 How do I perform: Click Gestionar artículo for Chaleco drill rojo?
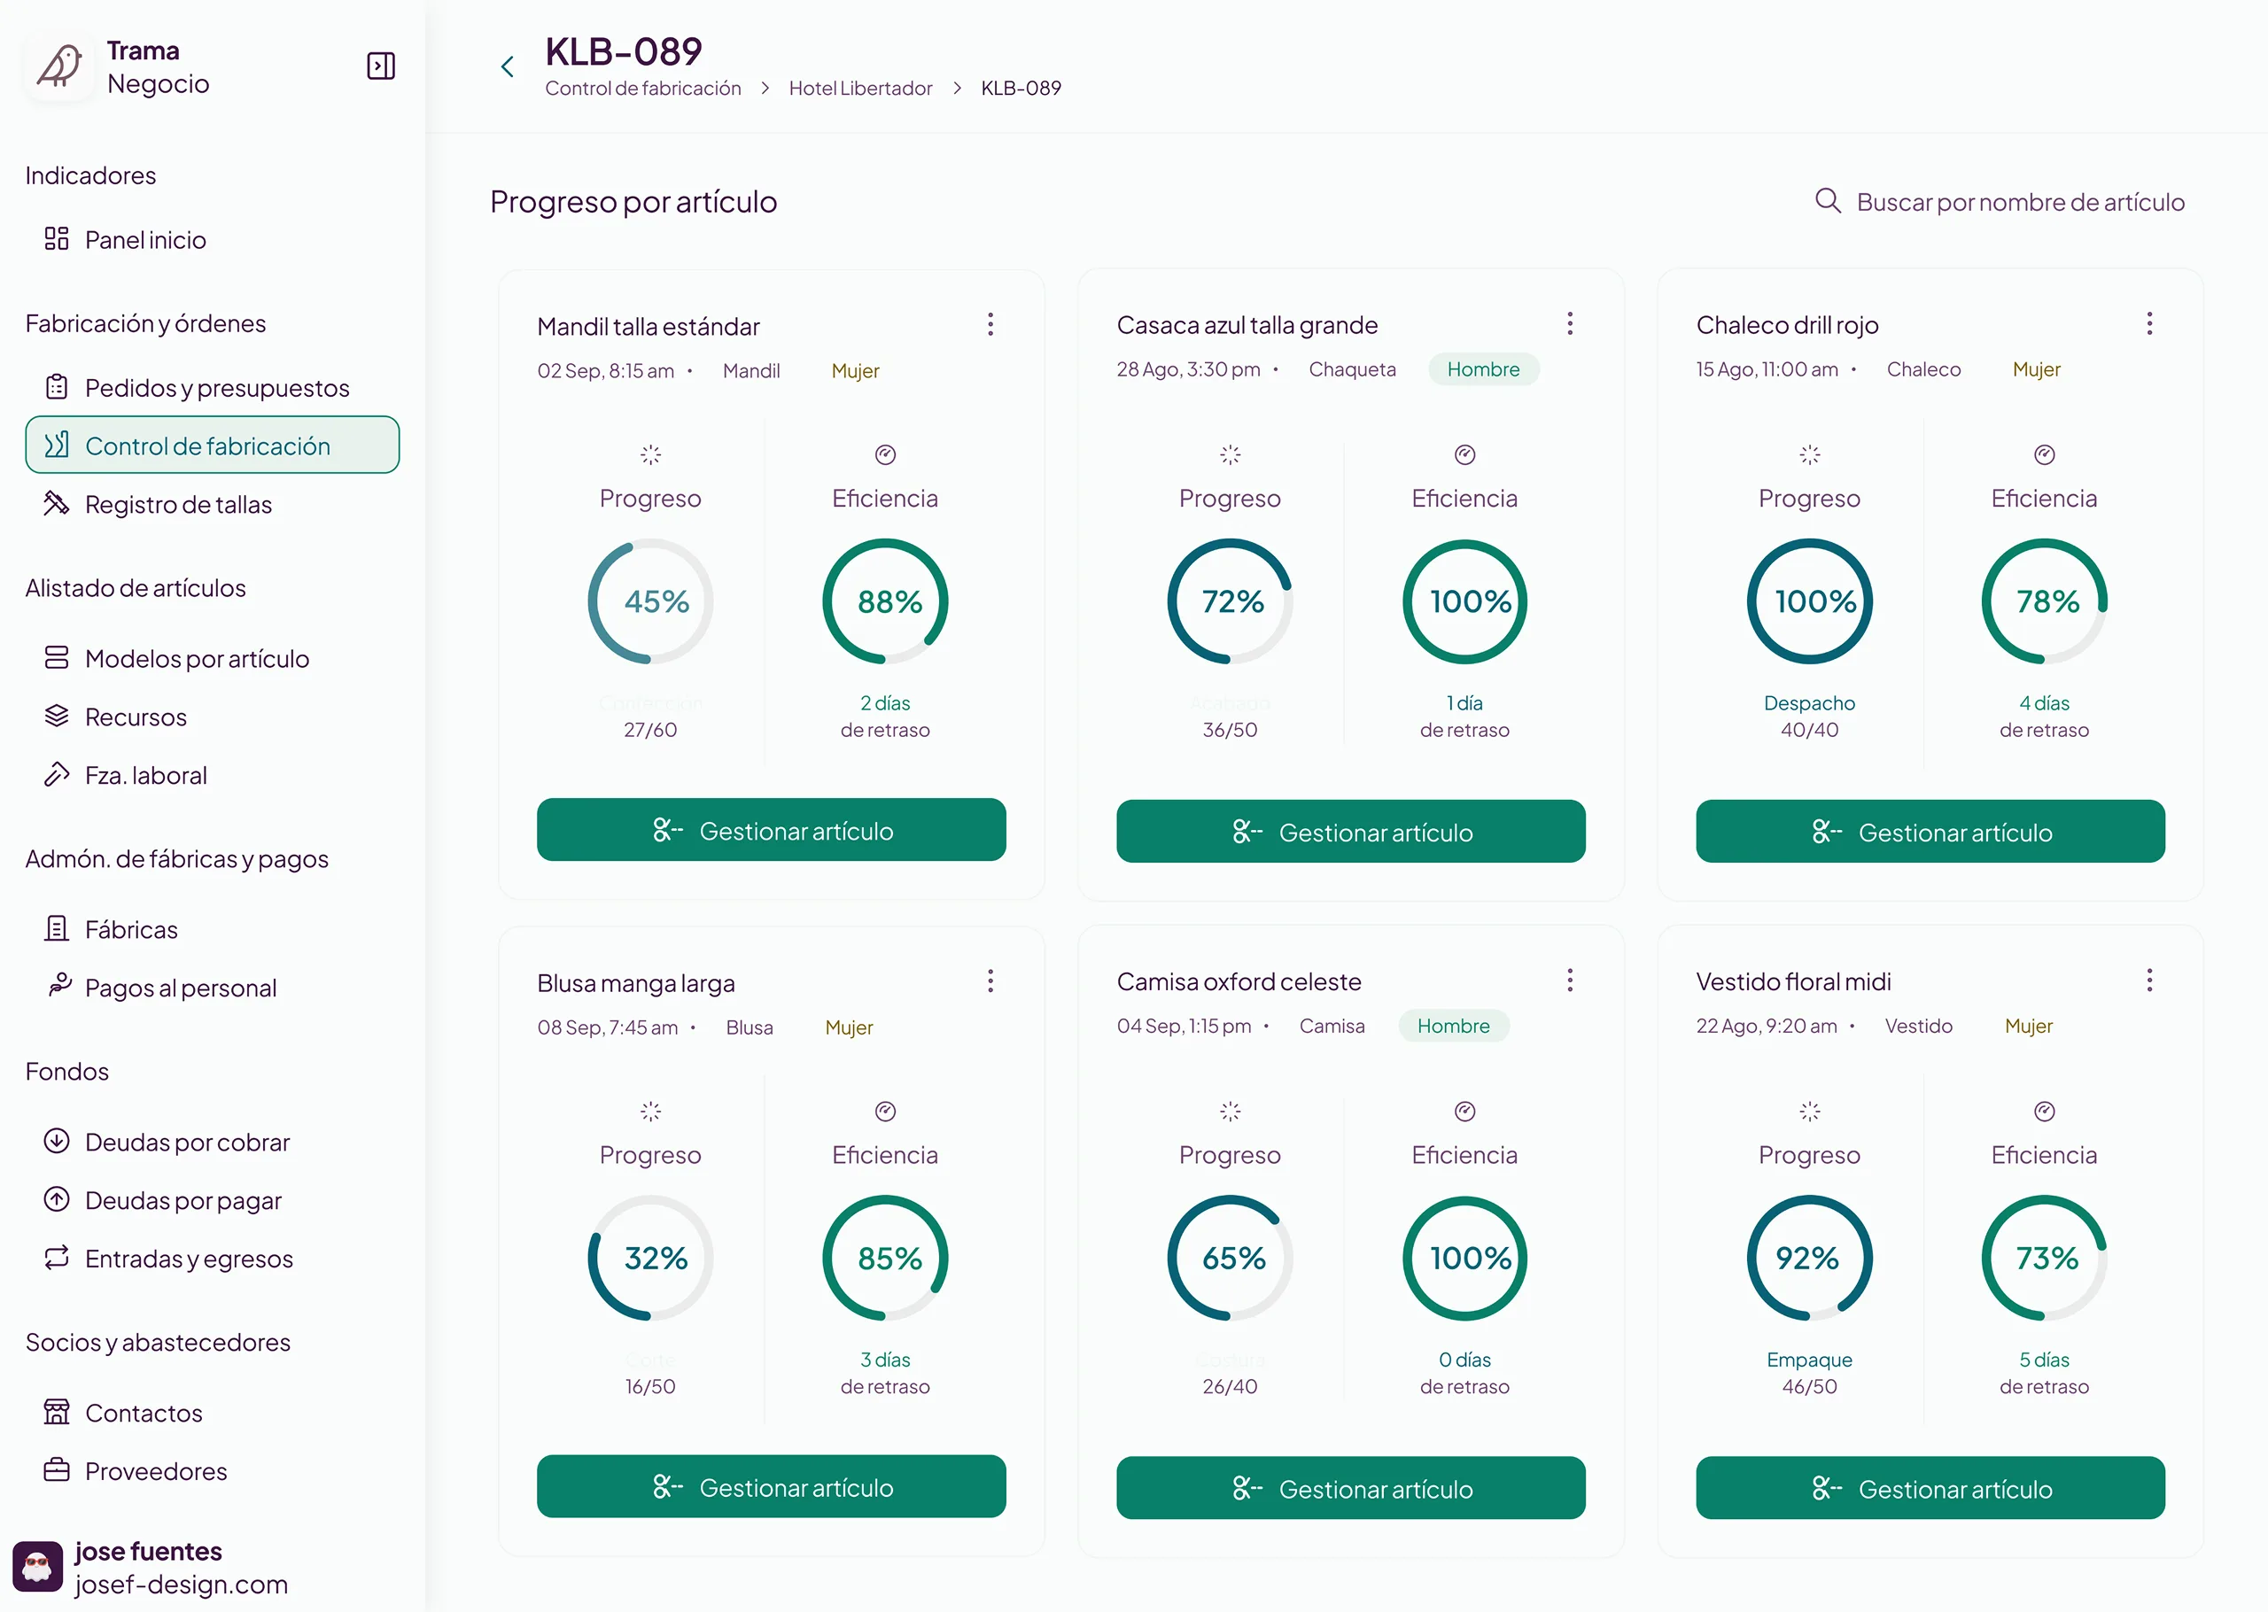tap(1930, 832)
